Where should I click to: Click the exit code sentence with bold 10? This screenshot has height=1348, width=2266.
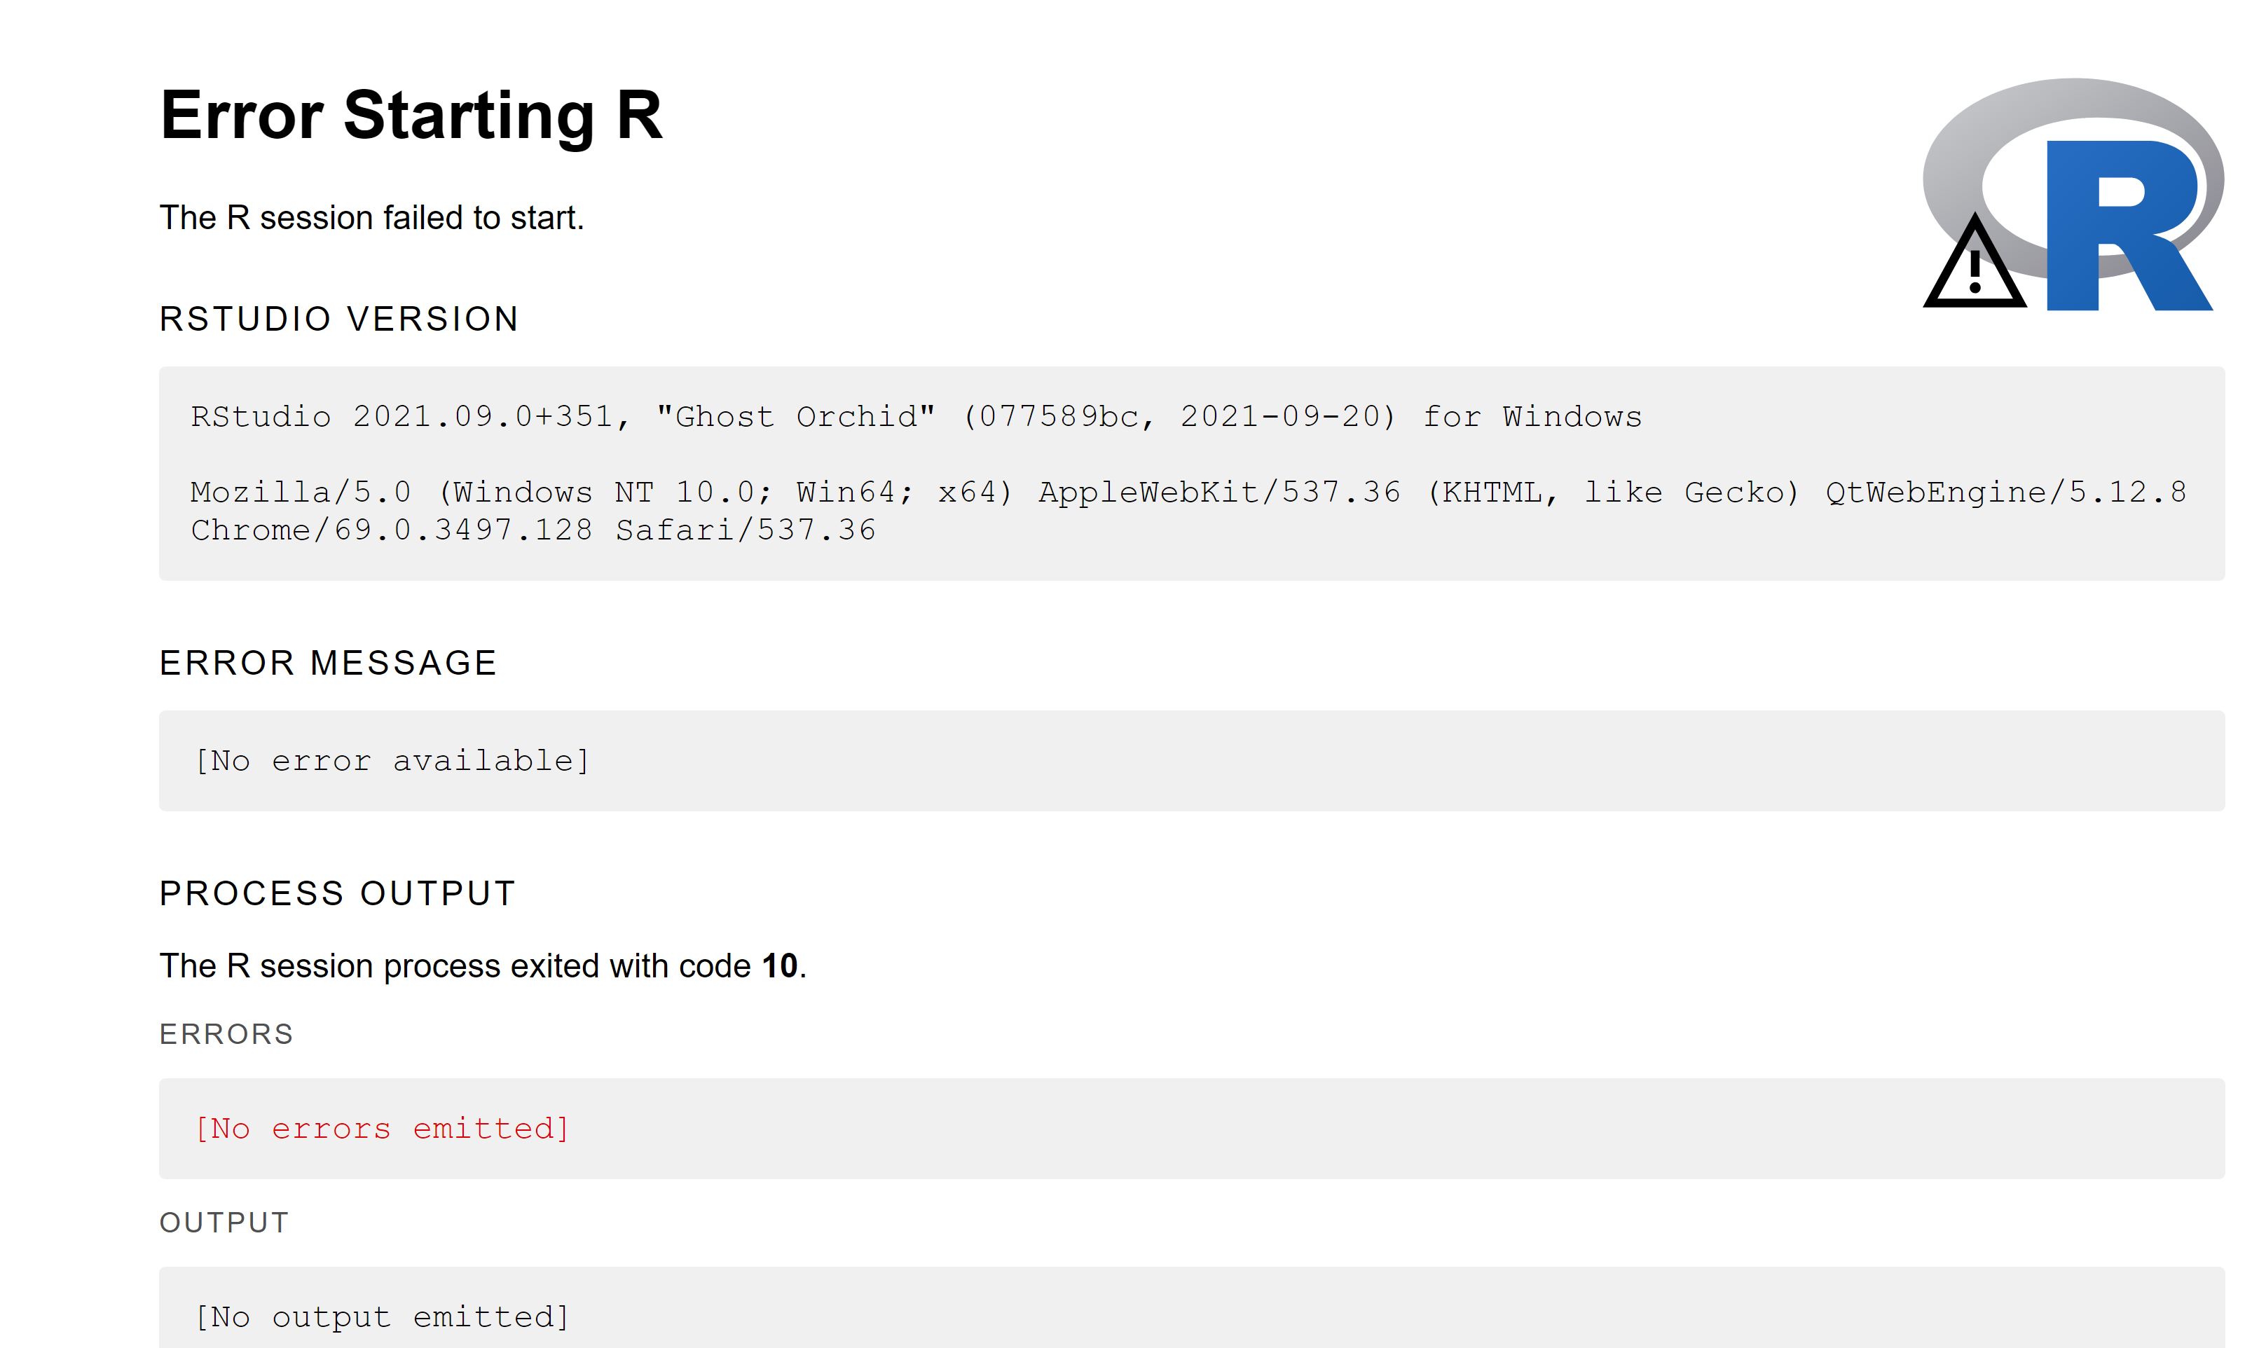coord(483,965)
